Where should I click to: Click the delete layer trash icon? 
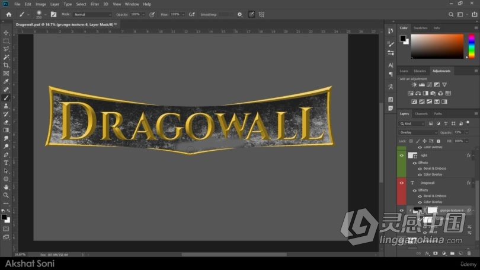(x=469, y=253)
